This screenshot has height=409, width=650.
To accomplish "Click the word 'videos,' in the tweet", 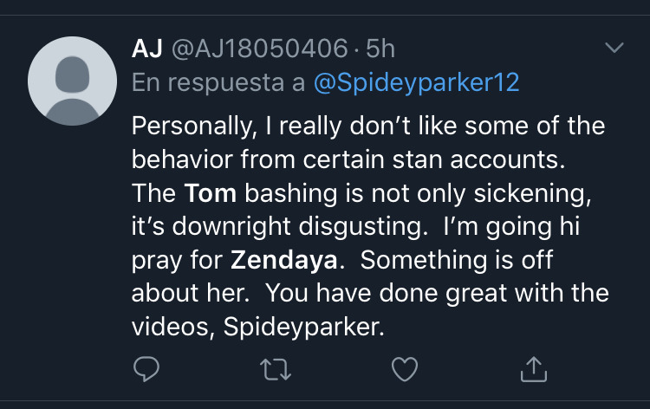I will pyautogui.click(x=173, y=327).
